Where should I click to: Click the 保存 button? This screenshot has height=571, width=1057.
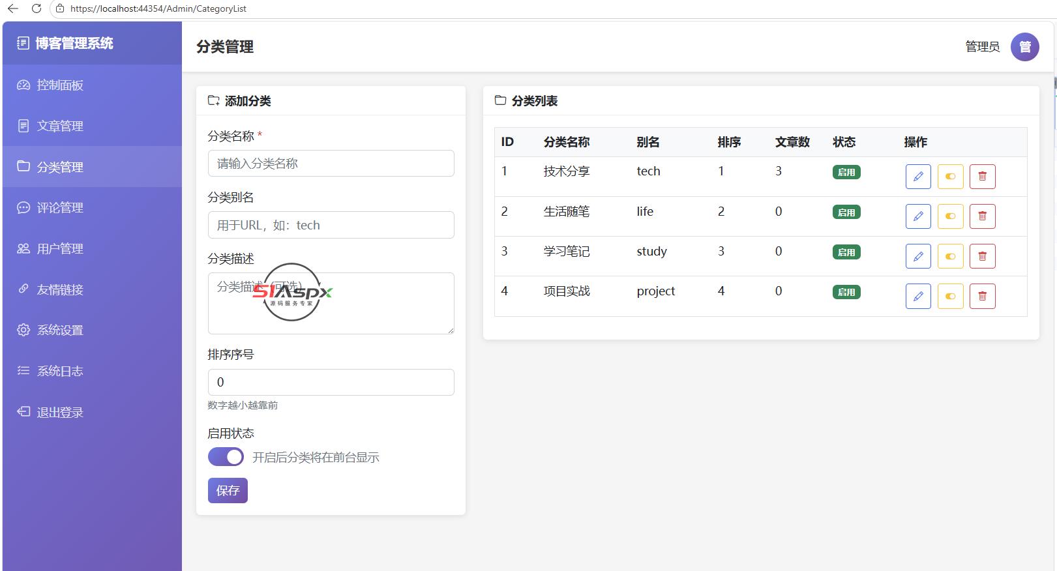point(228,490)
